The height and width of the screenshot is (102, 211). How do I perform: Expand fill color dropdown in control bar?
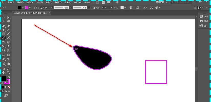click(x=23, y=8)
